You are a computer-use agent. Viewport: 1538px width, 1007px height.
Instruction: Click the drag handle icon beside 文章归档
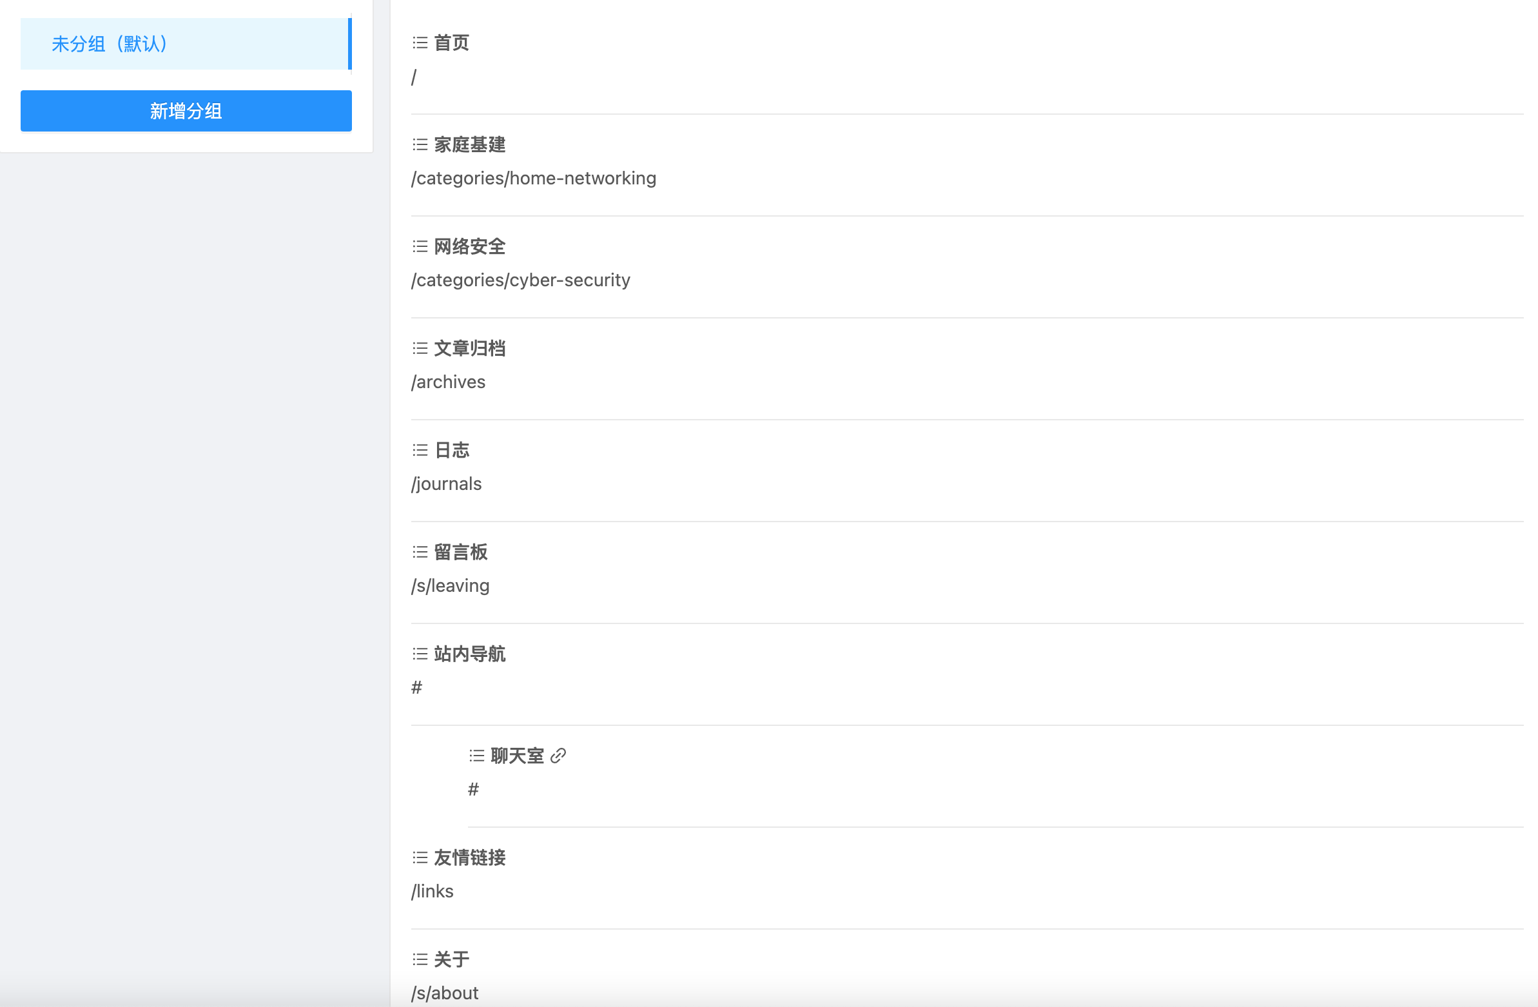click(x=420, y=349)
